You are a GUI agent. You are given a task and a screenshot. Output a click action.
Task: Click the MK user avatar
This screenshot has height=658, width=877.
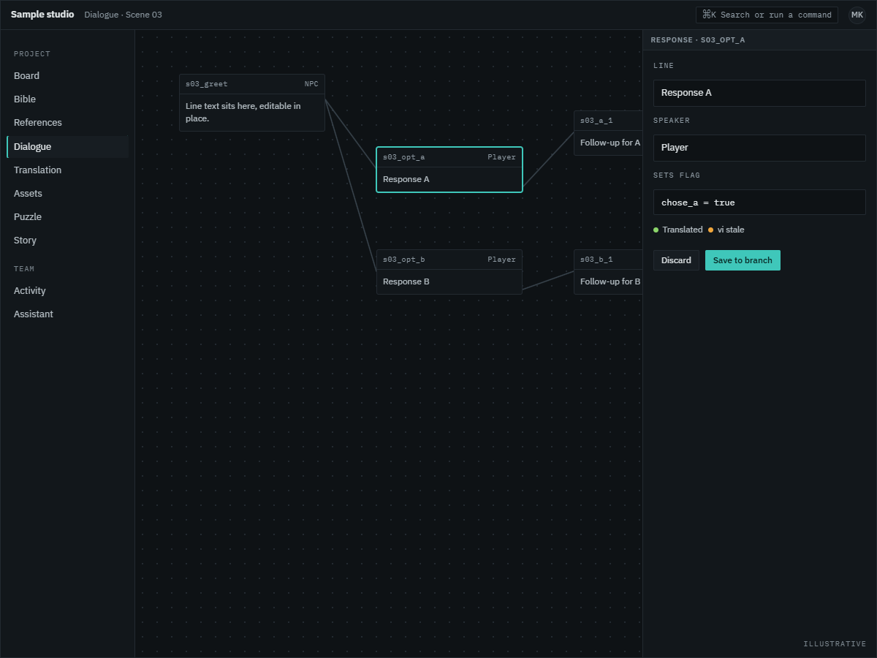[x=857, y=15]
